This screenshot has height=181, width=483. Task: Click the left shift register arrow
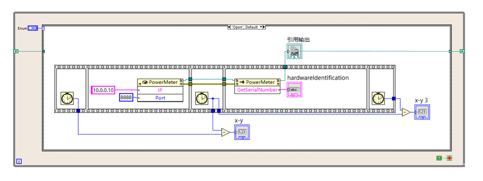tap(15, 51)
